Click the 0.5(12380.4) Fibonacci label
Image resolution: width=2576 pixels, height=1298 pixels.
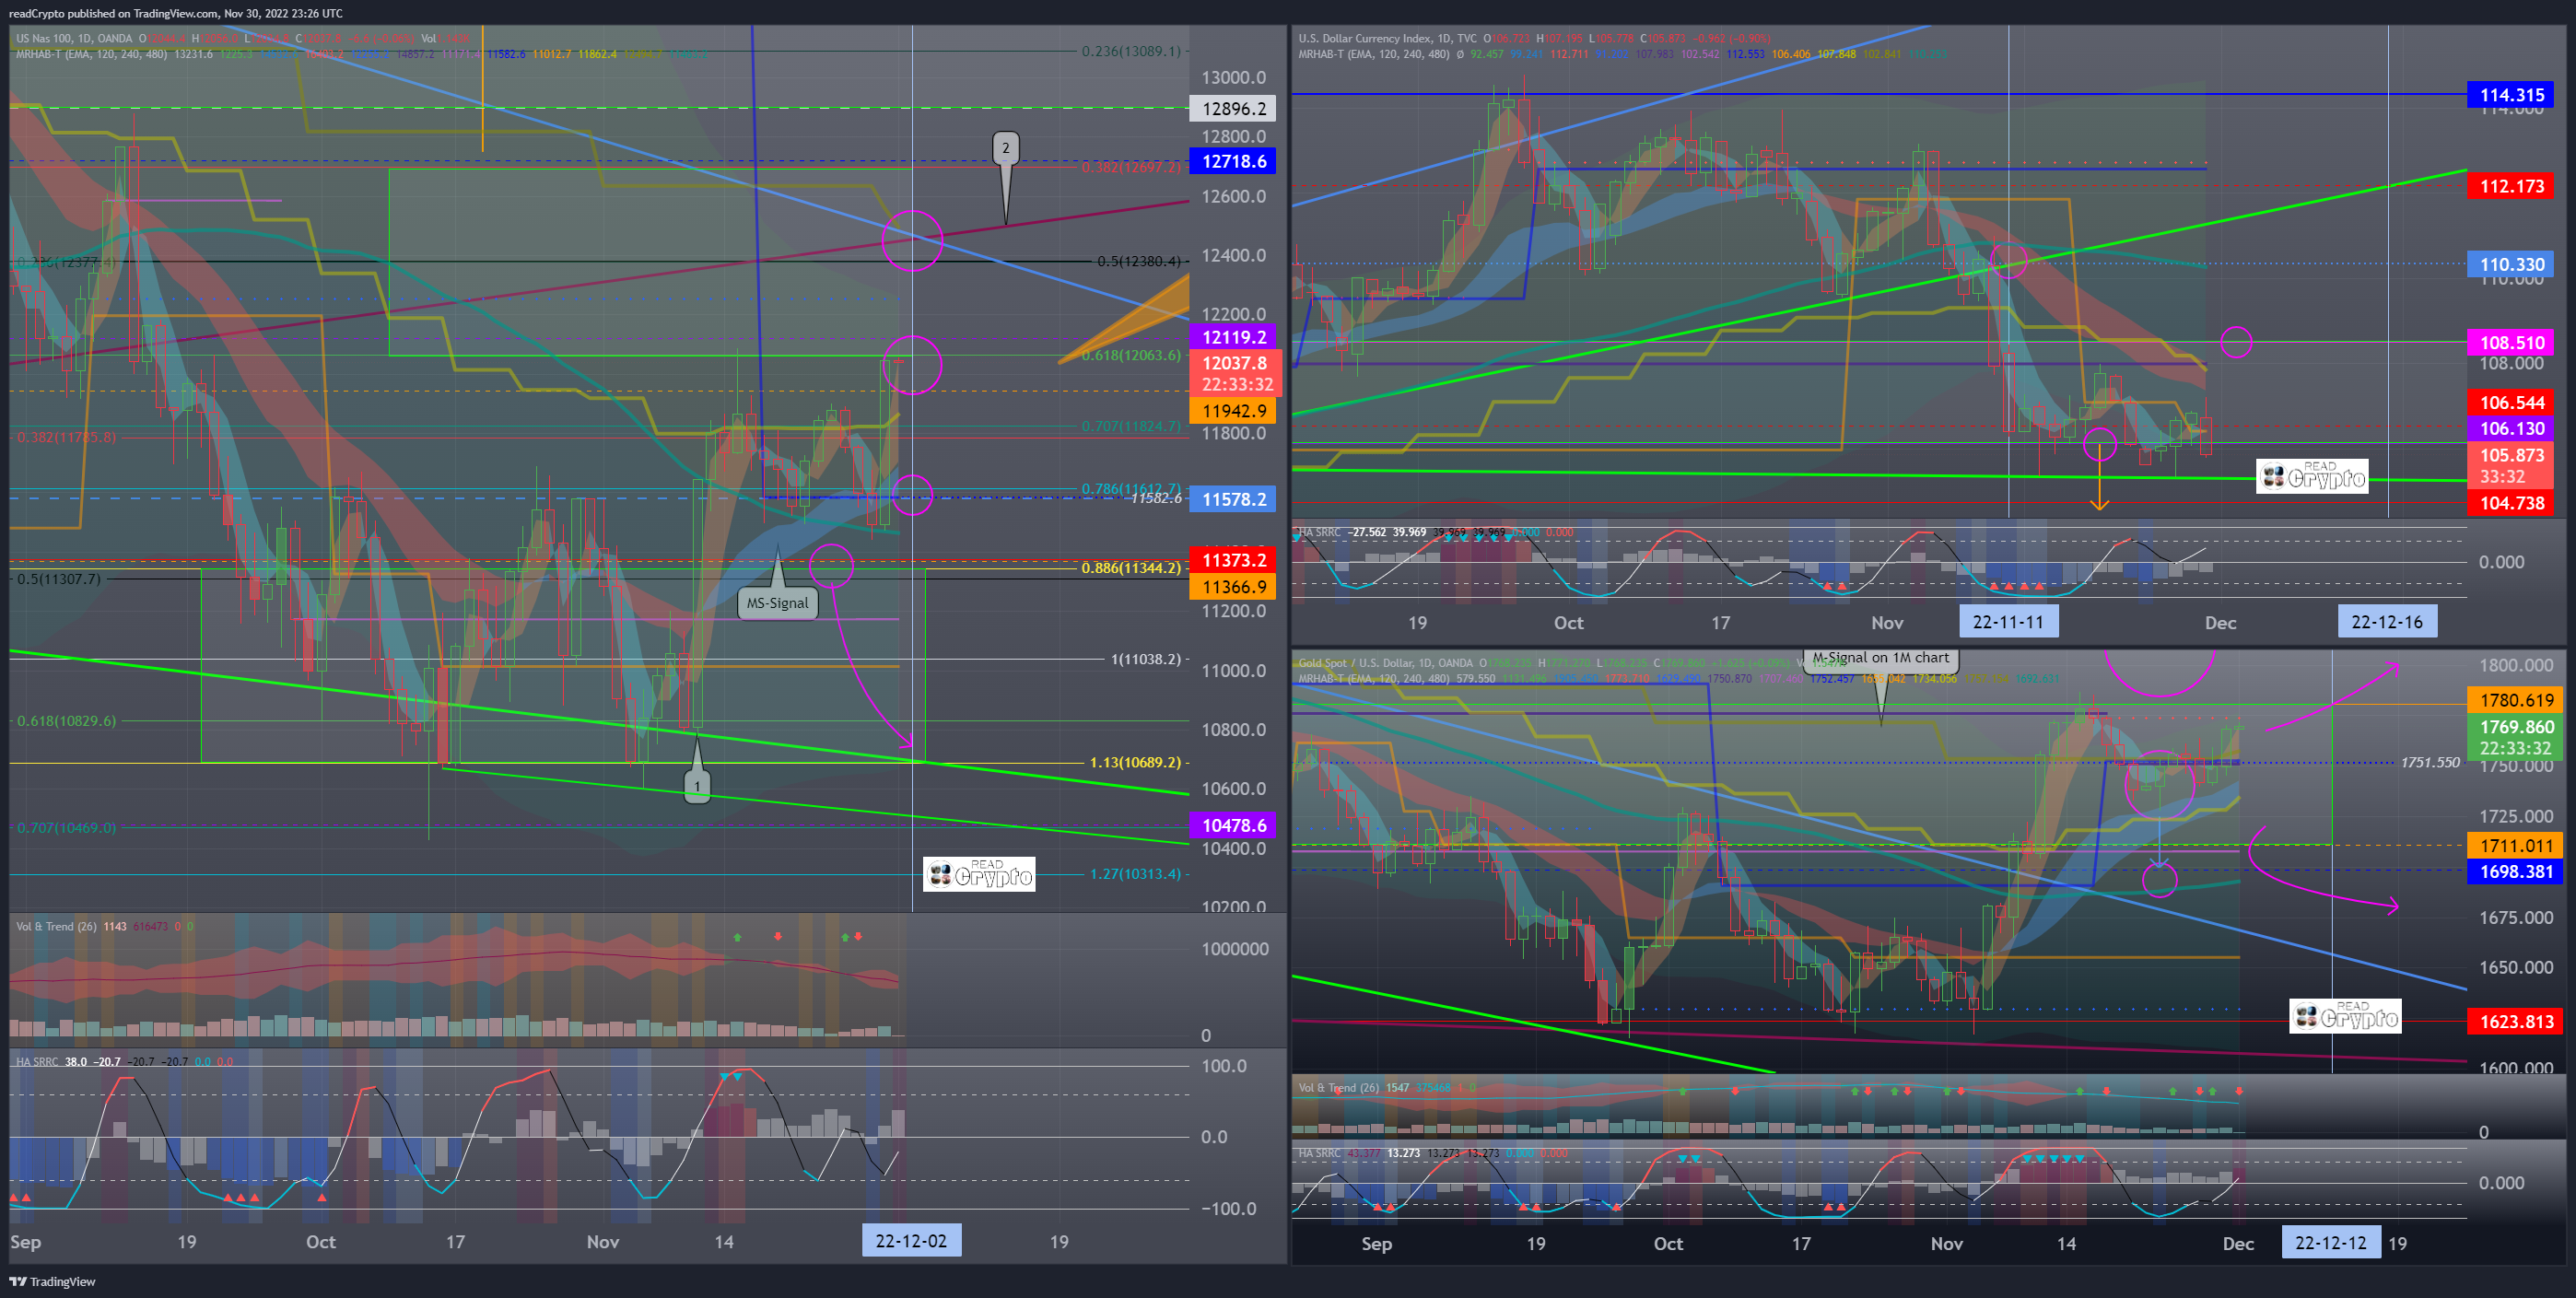click(x=1138, y=262)
